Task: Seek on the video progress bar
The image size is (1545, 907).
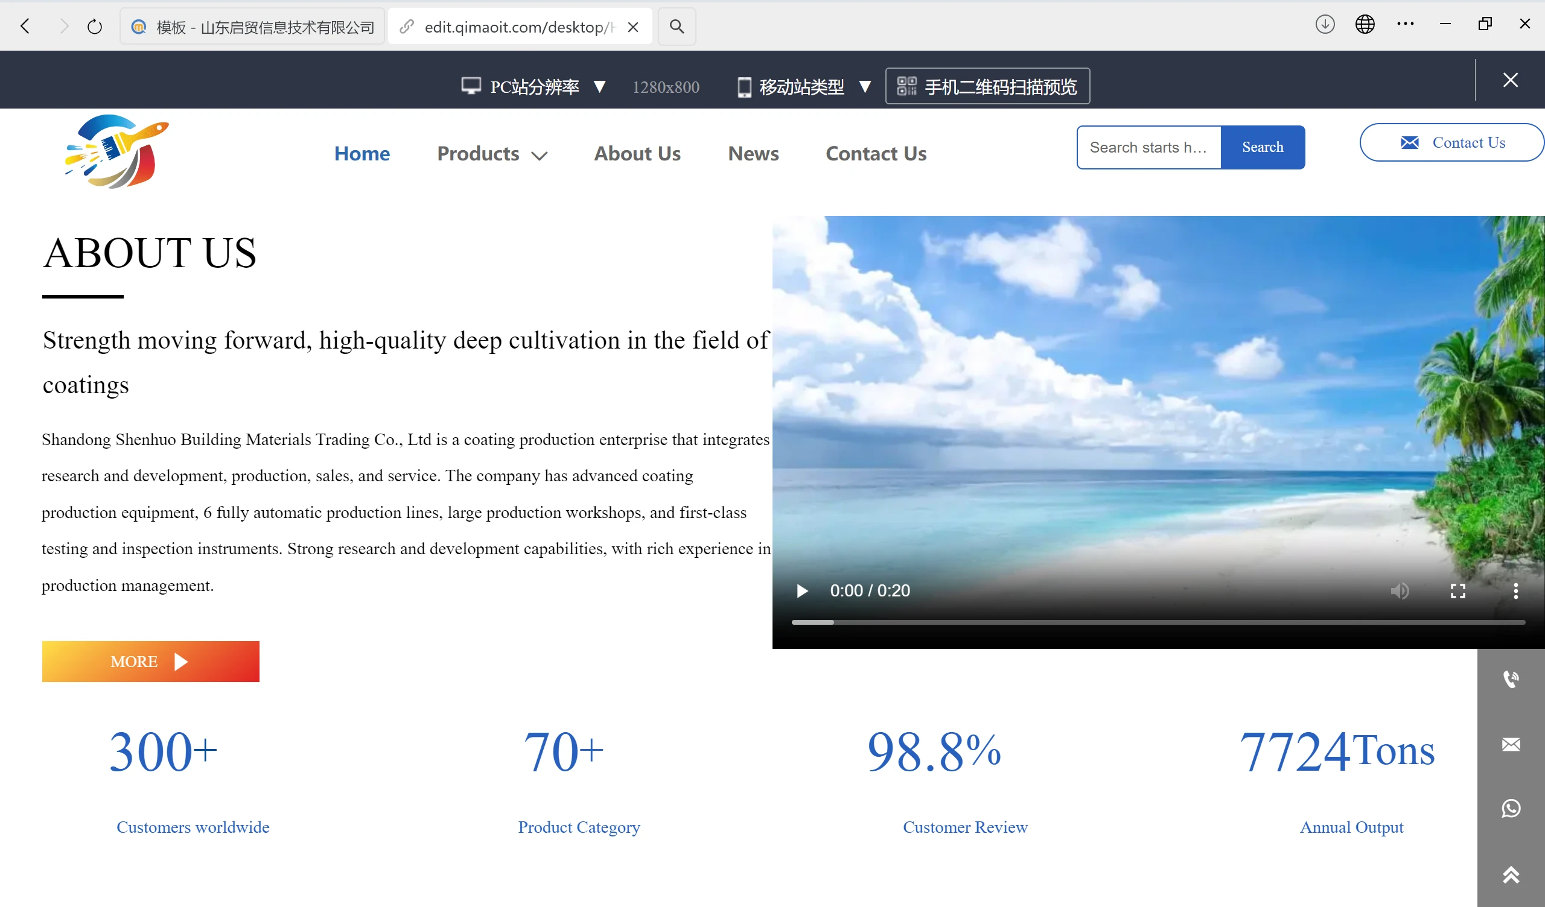Action: (x=1158, y=622)
